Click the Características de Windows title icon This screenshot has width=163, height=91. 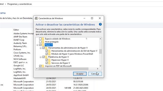click(x=36, y=18)
